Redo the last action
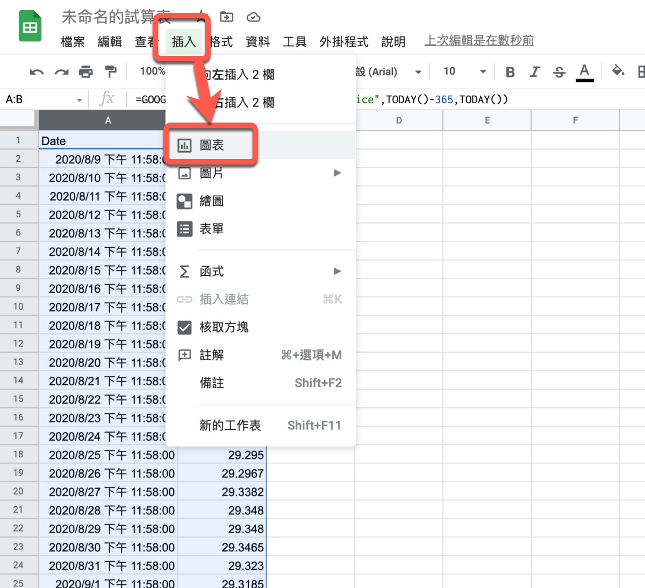Image resolution: width=645 pixels, height=588 pixels. click(x=62, y=71)
